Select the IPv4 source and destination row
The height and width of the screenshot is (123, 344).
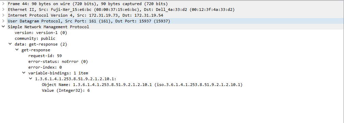click(x=85, y=15)
